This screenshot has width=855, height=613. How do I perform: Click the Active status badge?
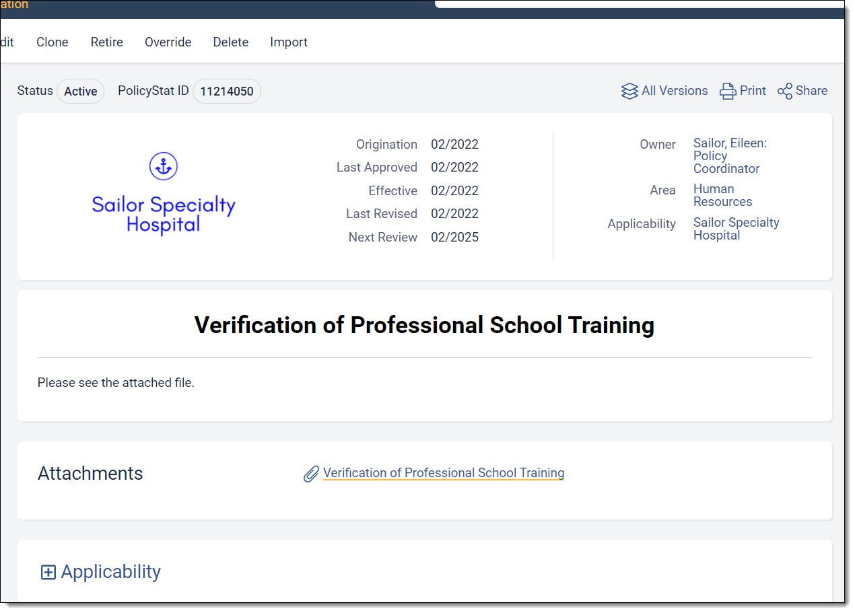[81, 91]
